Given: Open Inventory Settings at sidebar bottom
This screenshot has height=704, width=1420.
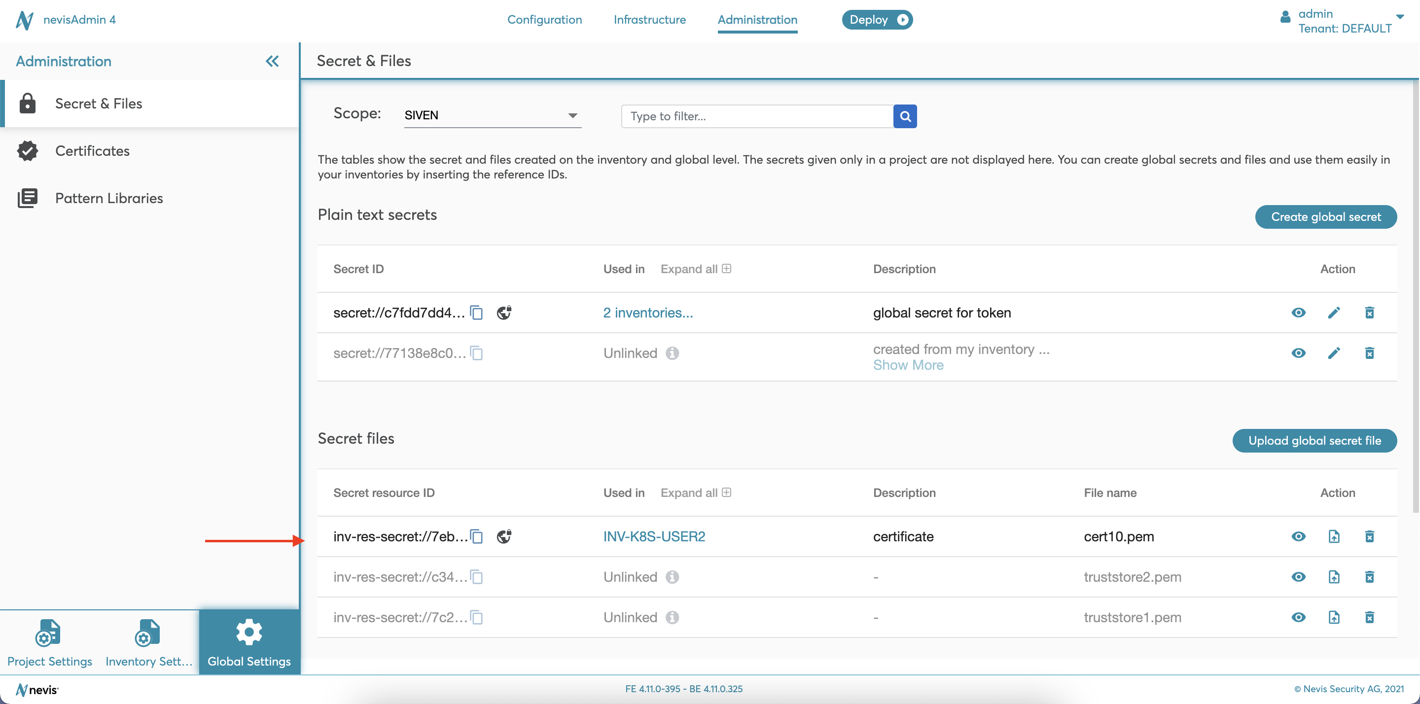Looking at the screenshot, I should click(x=149, y=642).
